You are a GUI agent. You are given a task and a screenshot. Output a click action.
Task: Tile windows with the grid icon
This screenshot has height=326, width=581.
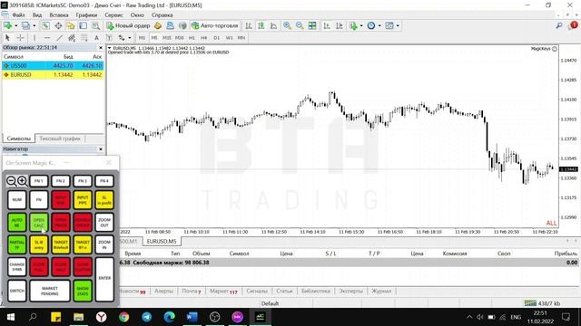pyautogui.click(x=312, y=25)
